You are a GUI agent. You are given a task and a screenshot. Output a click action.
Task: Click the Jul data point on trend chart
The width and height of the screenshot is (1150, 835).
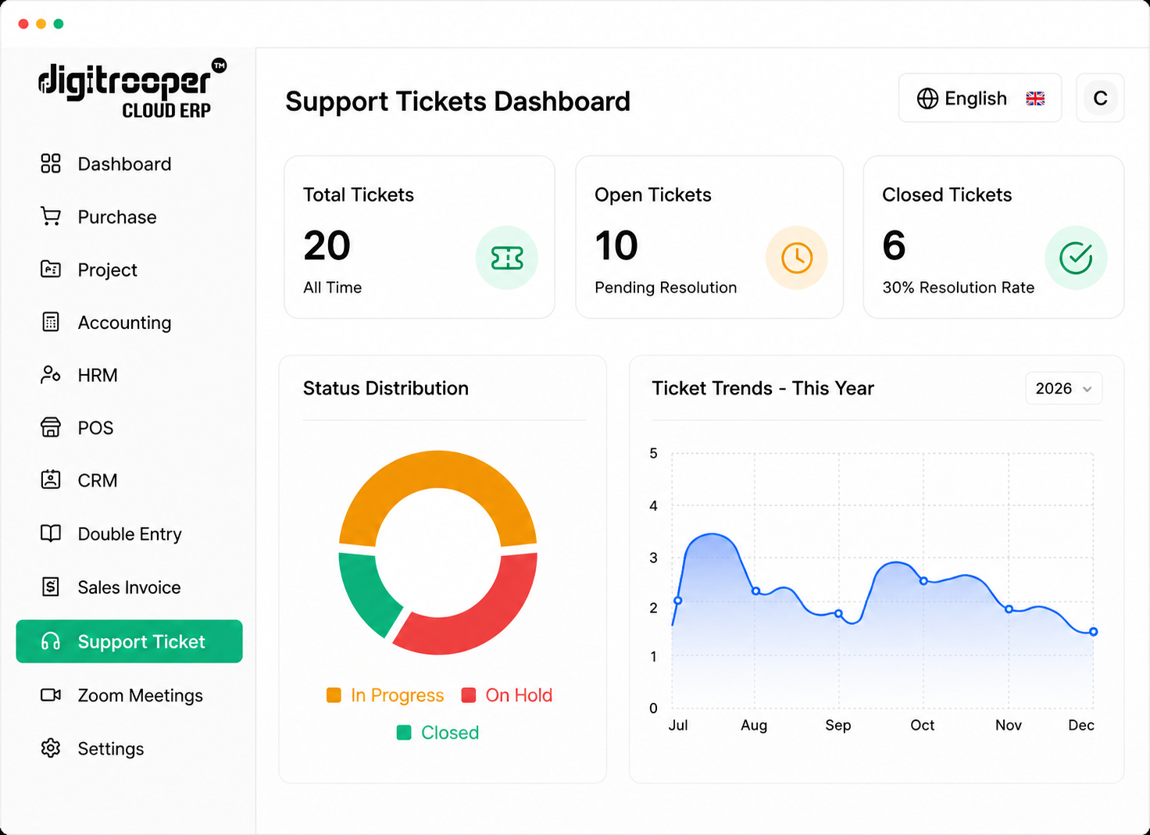677,601
